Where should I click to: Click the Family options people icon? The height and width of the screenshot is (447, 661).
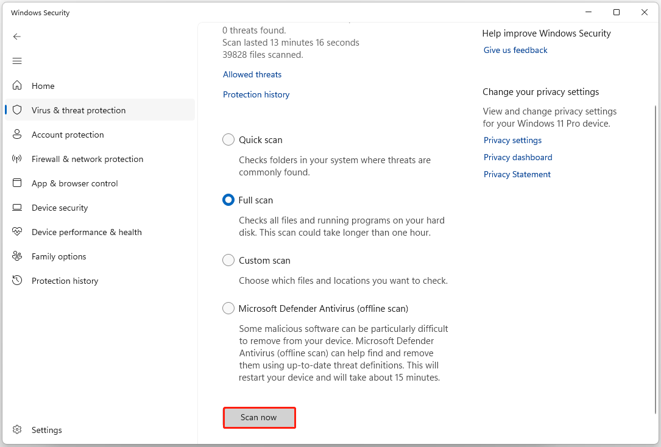(17, 256)
